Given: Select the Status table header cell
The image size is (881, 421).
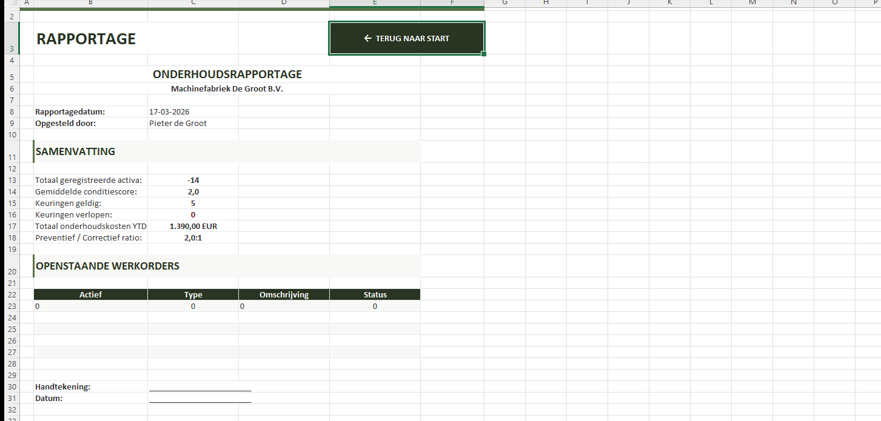Looking at the screenshot, I should tap(375, 294).
